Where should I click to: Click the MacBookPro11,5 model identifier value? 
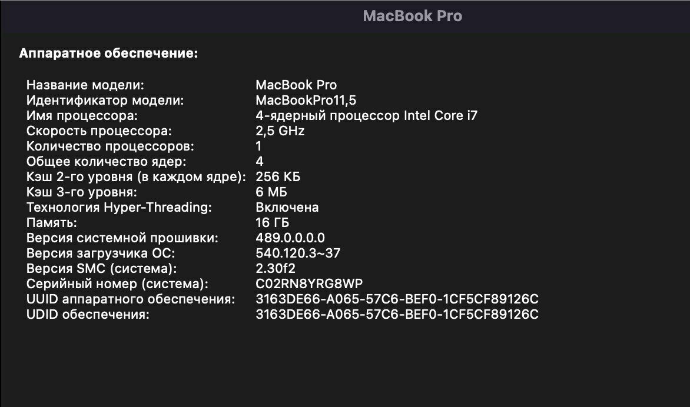tap(306, 100)
